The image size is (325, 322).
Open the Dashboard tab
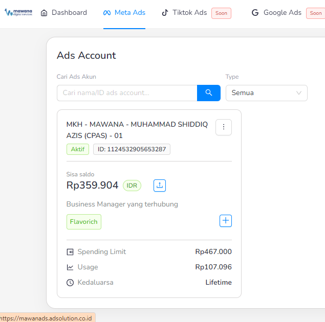[x=63, y=13]
